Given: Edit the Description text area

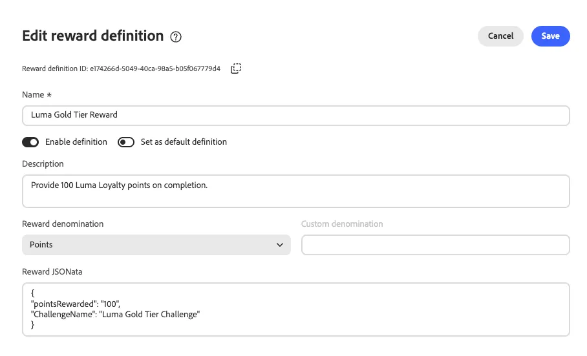Looking at the screenshot, I should (295, 191).
